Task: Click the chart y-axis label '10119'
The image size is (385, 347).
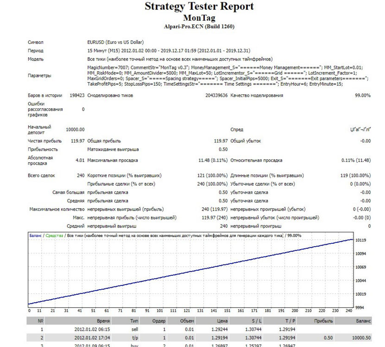Action: 361,240
